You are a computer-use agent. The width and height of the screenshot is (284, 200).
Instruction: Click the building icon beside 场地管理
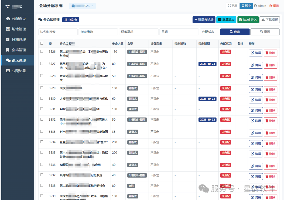click(x=8, y=29)
